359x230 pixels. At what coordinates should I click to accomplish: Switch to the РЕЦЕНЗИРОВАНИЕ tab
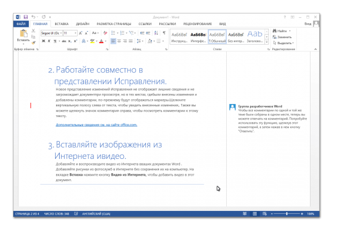197,24
